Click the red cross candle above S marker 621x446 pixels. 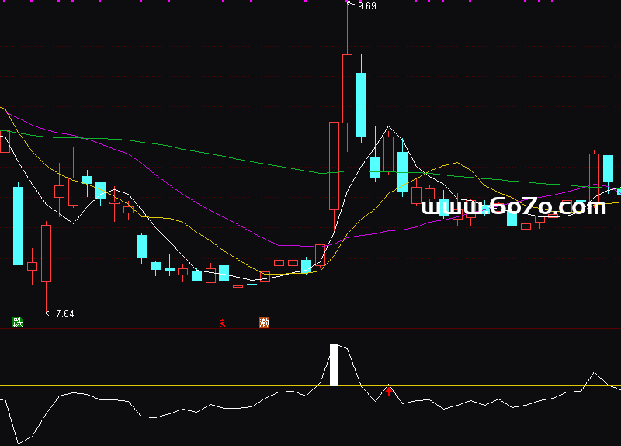click(238, 287)
